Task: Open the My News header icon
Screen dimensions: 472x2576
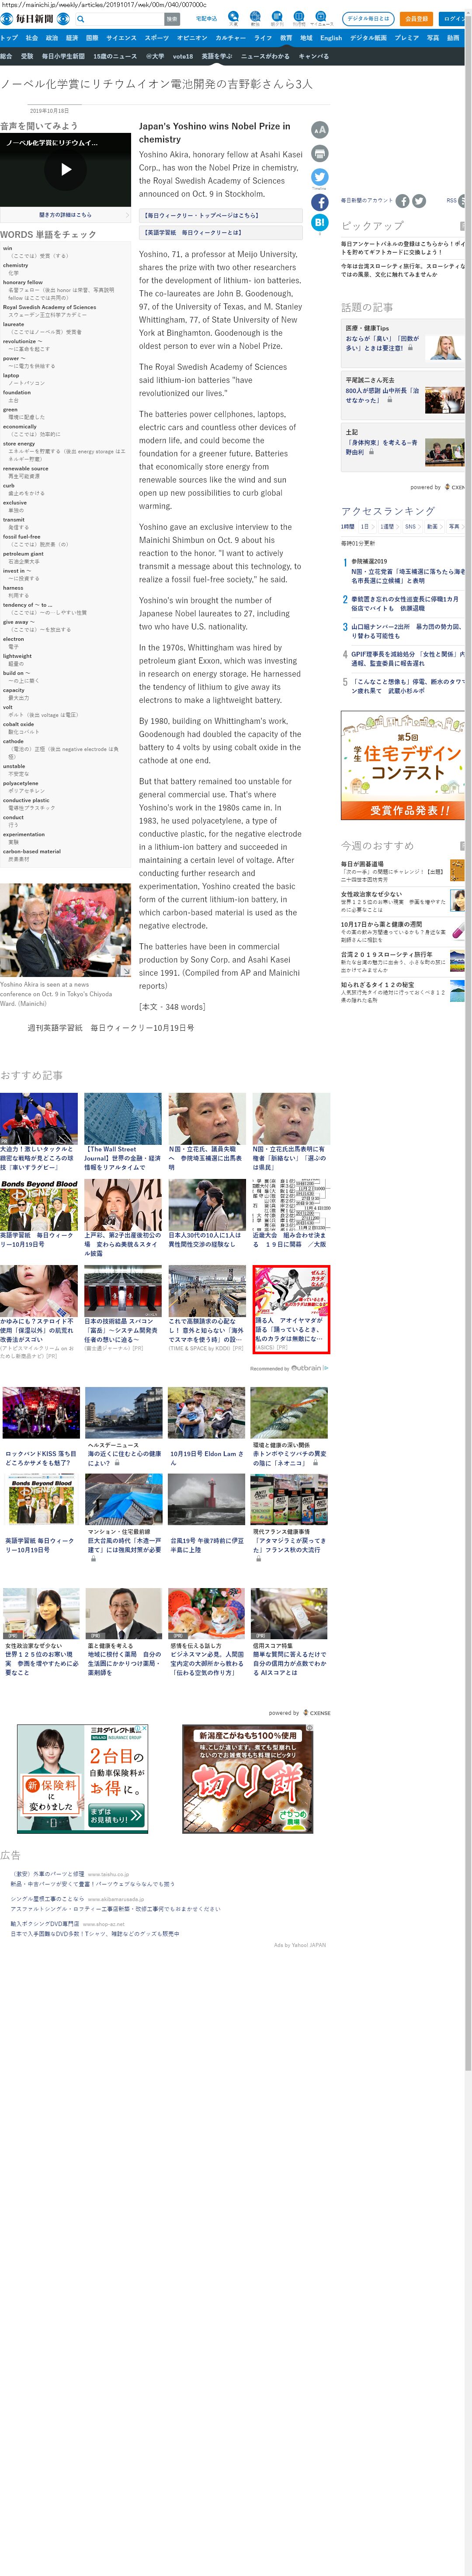Action: [321, 18]
